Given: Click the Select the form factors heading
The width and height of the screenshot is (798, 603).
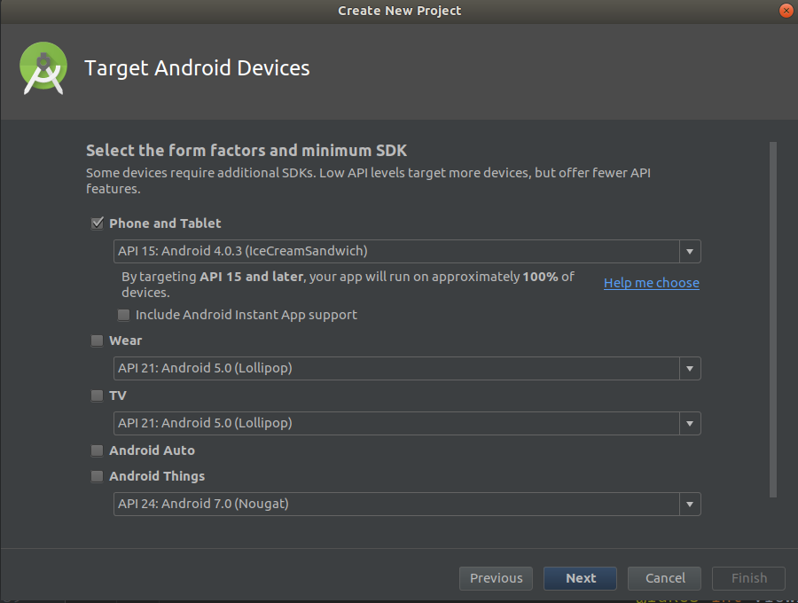Looking at the screenshot, I should pos(246,151).
